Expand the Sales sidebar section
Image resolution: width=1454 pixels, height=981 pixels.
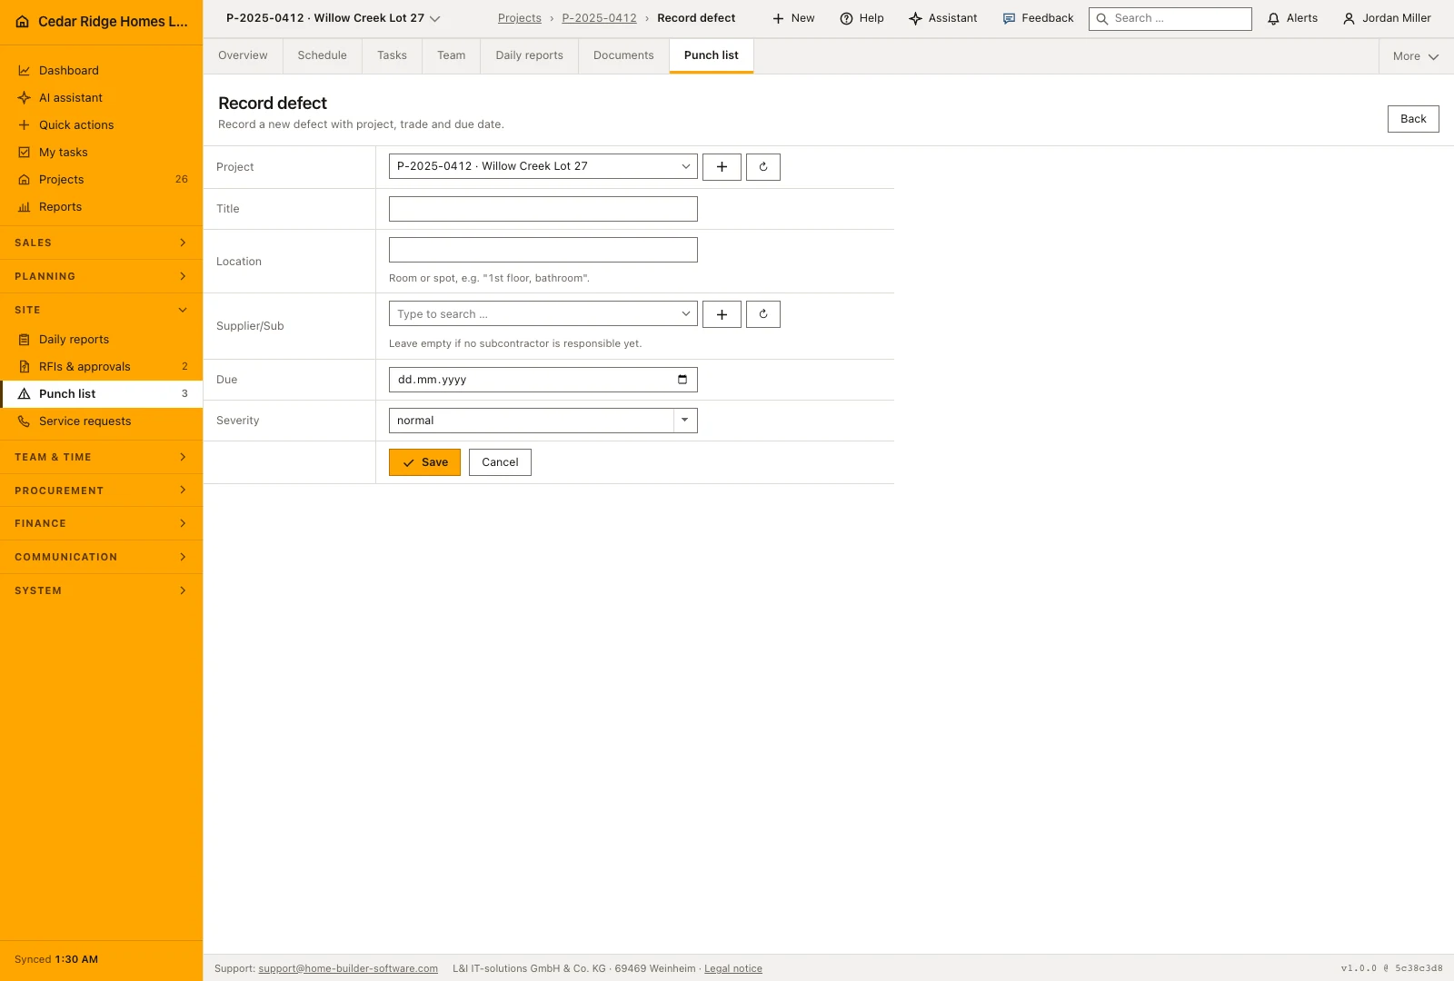(102, 243)
